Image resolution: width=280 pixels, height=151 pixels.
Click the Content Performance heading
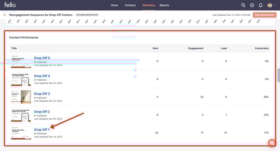click(24, 37)
